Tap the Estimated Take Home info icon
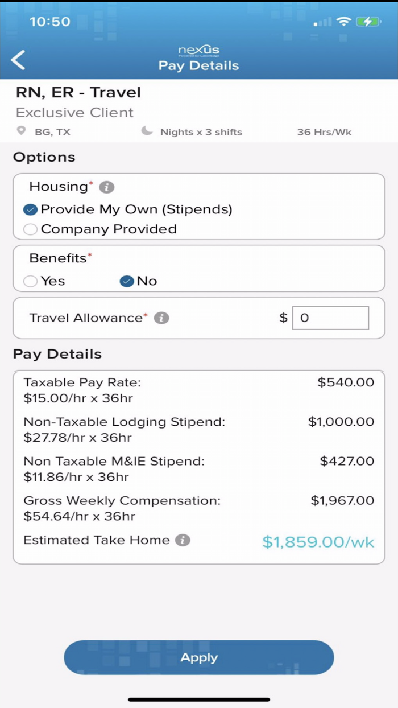 pyautogui.click(x=182, y=541)
